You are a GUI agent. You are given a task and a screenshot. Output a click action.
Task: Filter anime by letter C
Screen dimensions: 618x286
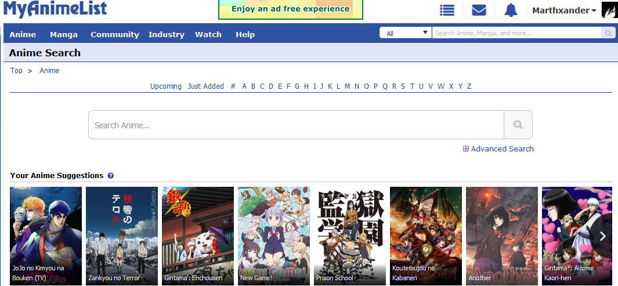pos(262,86)
